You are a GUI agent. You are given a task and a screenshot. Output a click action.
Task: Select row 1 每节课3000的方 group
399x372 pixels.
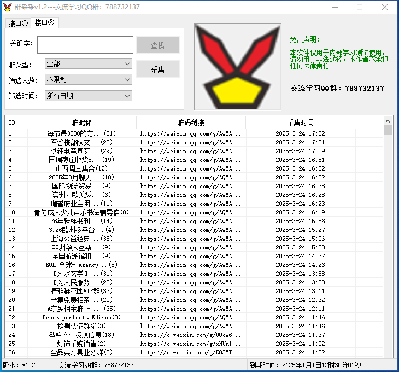(81, 133)
